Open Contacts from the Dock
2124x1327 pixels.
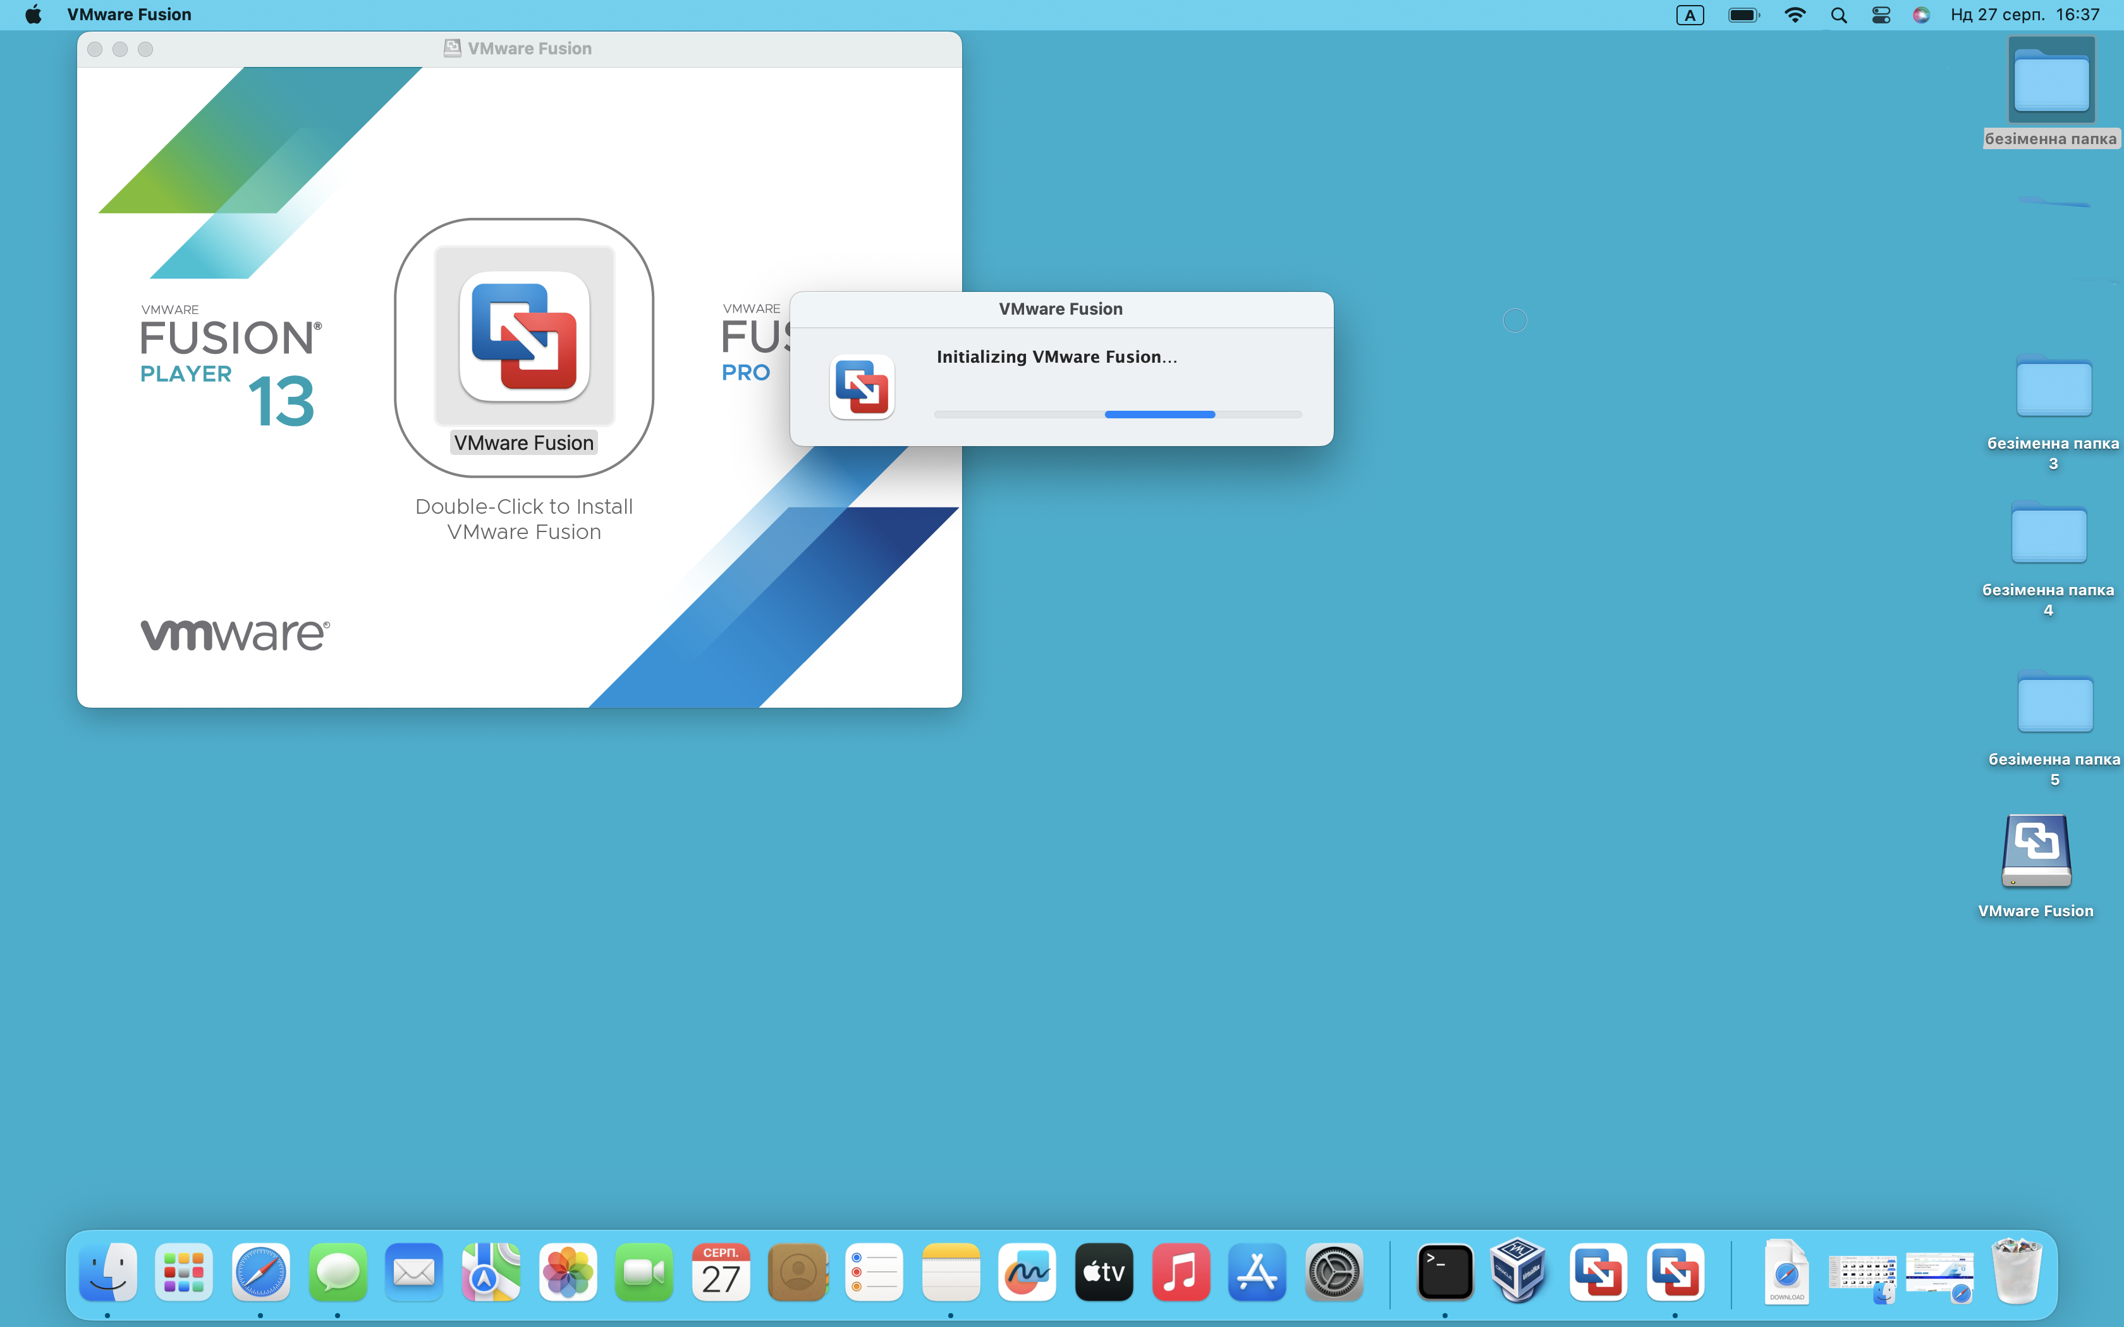pyautogui.click(x=798, y=1271)
